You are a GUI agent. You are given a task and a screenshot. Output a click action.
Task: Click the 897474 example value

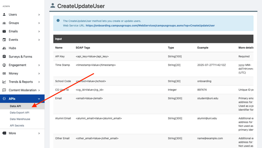point(202,90)
